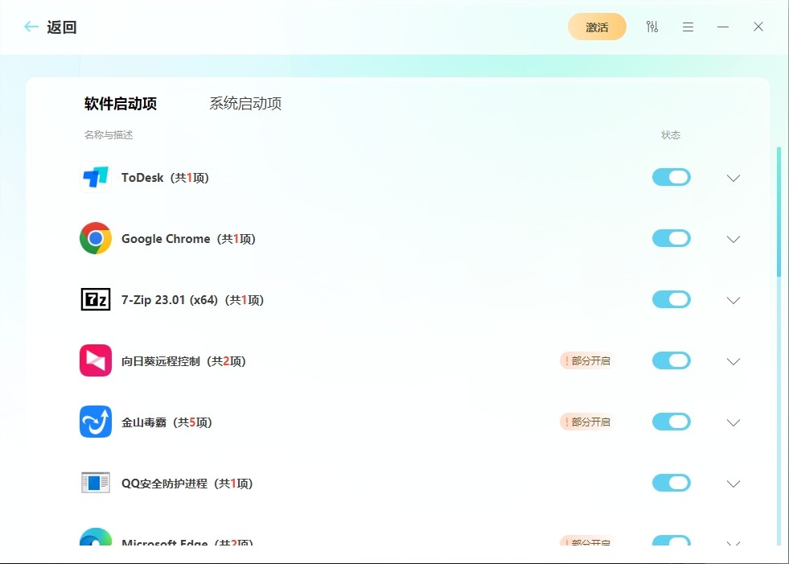Click the ToDesk application icon

(96, 177)
